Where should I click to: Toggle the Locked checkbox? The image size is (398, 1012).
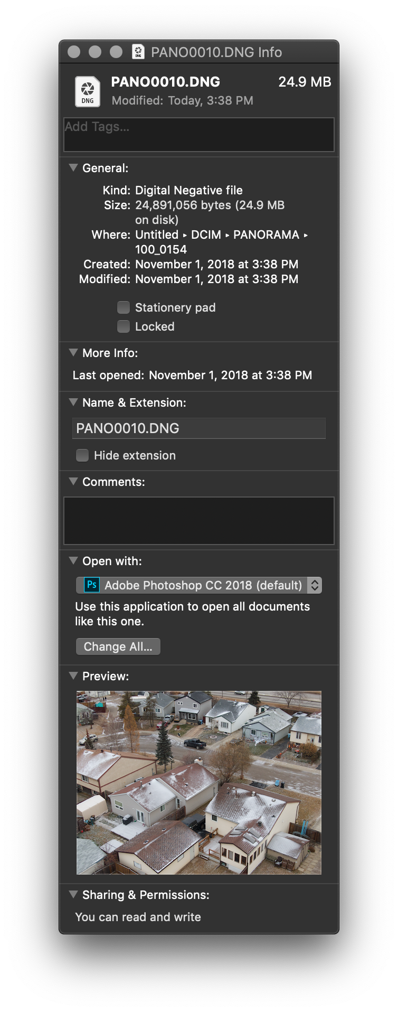click(124, 326)
